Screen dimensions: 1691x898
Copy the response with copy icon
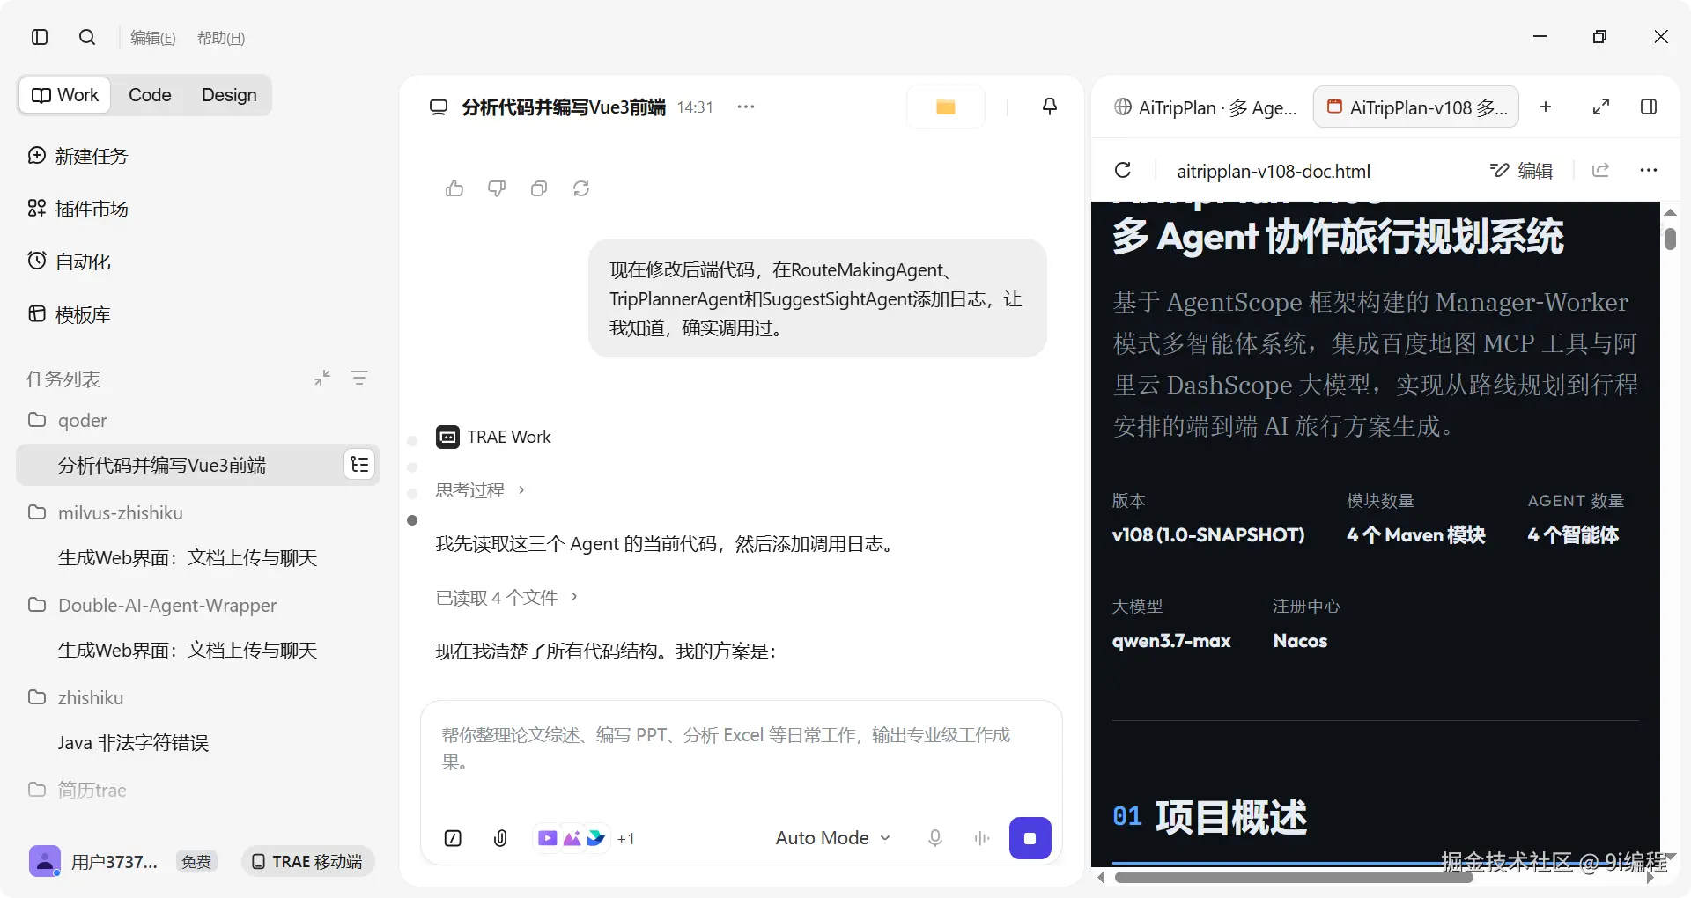tap(539, 188)
